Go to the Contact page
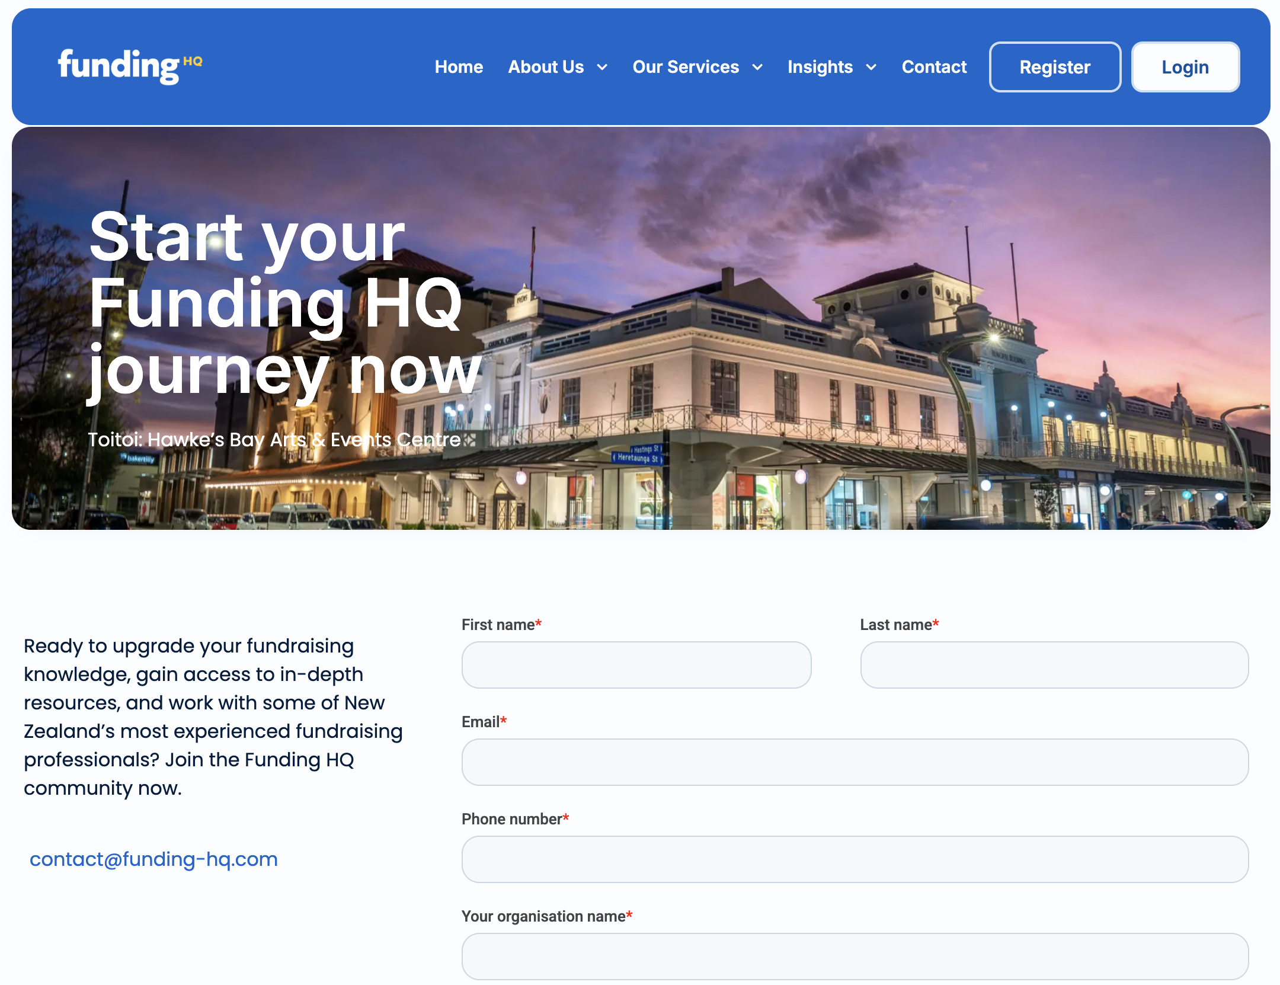This screenshot has height=985, width=1280. pyautogui.click(x=934, y=67)
